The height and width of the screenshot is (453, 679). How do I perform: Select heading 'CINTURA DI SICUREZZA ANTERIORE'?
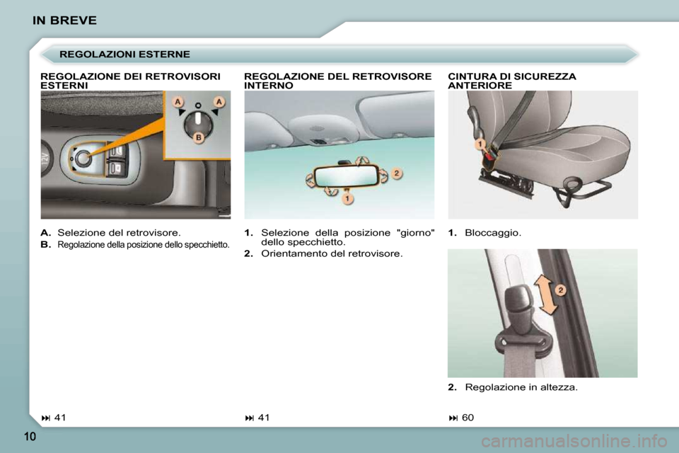click(x=512, y=81)
